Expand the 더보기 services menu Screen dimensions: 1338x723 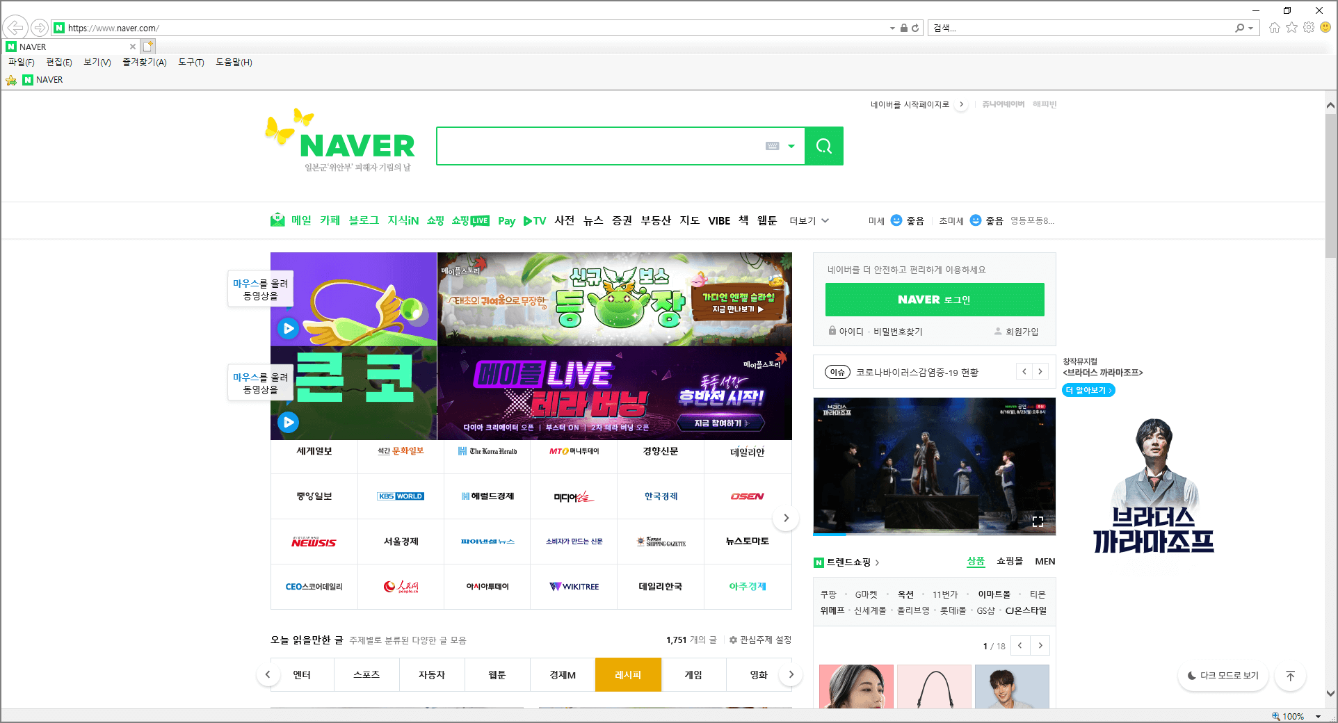click(x=809, y=220)
